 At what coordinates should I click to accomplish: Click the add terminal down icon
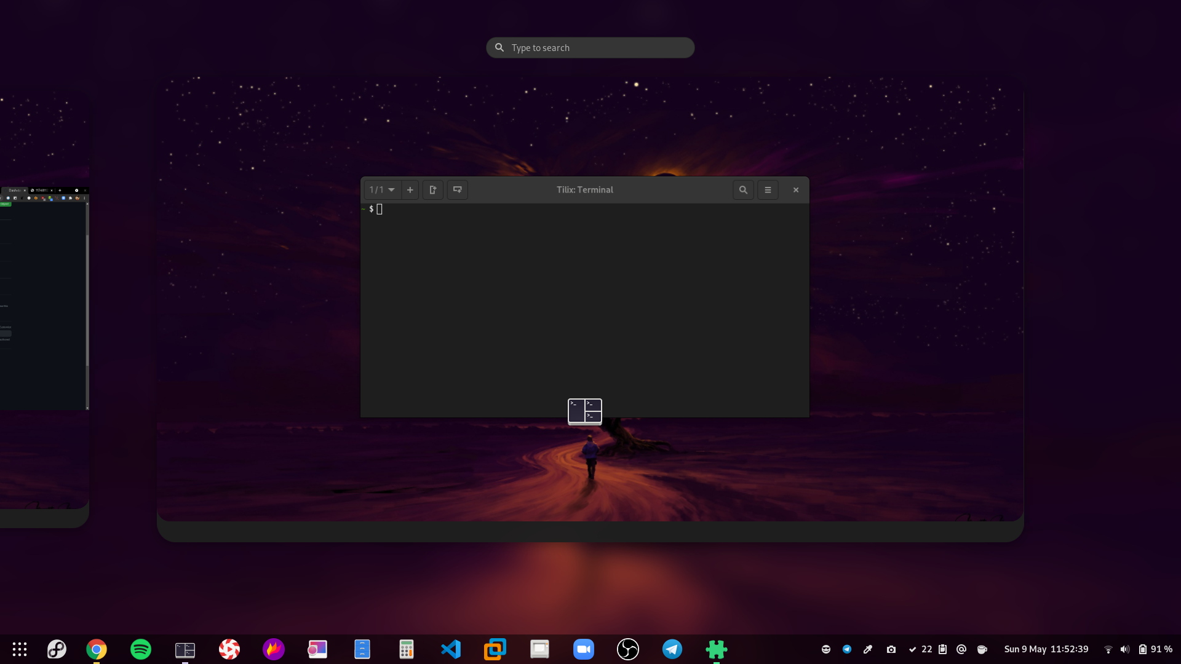(x=457, y=190)
